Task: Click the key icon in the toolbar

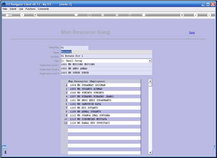Action: (9, 15)
